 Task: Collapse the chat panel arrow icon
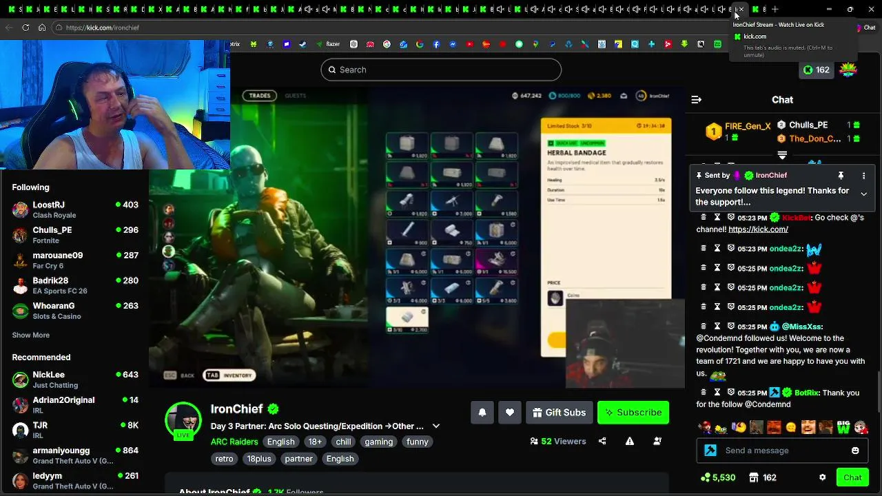(x=696, y=100)
